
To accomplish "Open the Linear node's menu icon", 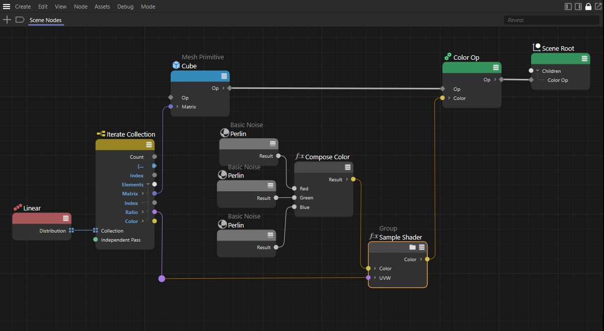I will coord(65,218).
